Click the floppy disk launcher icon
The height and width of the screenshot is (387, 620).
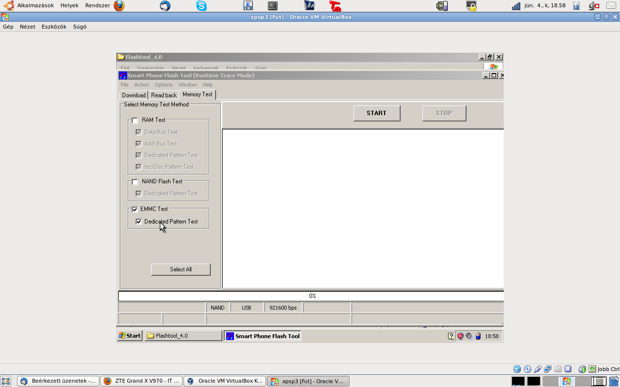(x=248, y=6)
